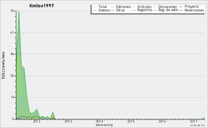Select the Reg. de adm. legend label
Viewport: 208px width, 128px height.
pos(168,10)
